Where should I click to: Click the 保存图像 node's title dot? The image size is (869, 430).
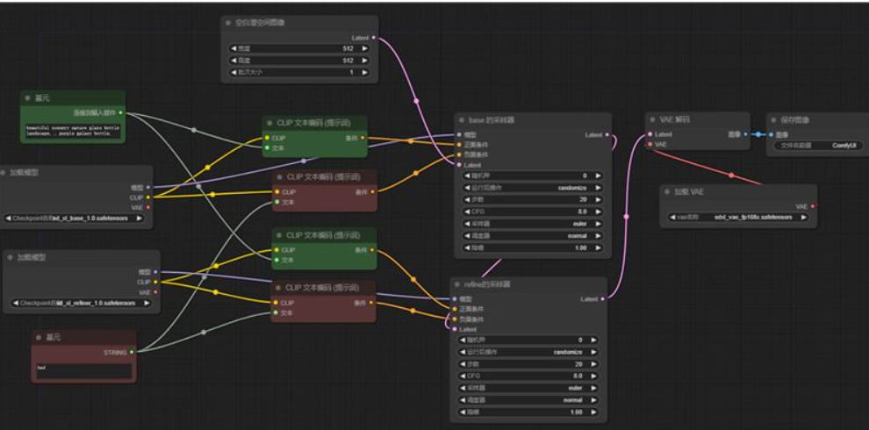775,119
